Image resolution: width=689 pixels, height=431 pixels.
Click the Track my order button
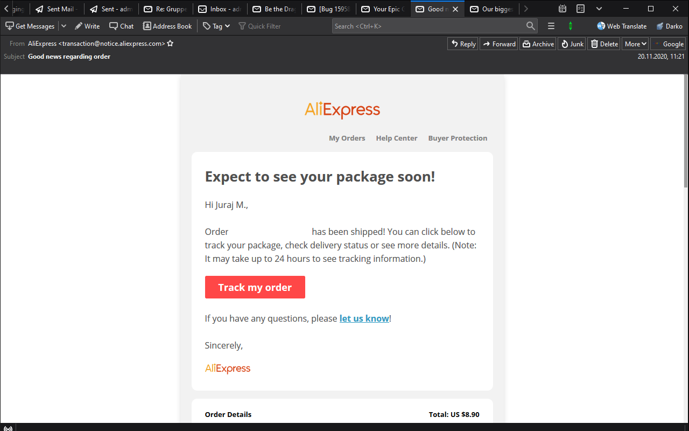255,287
